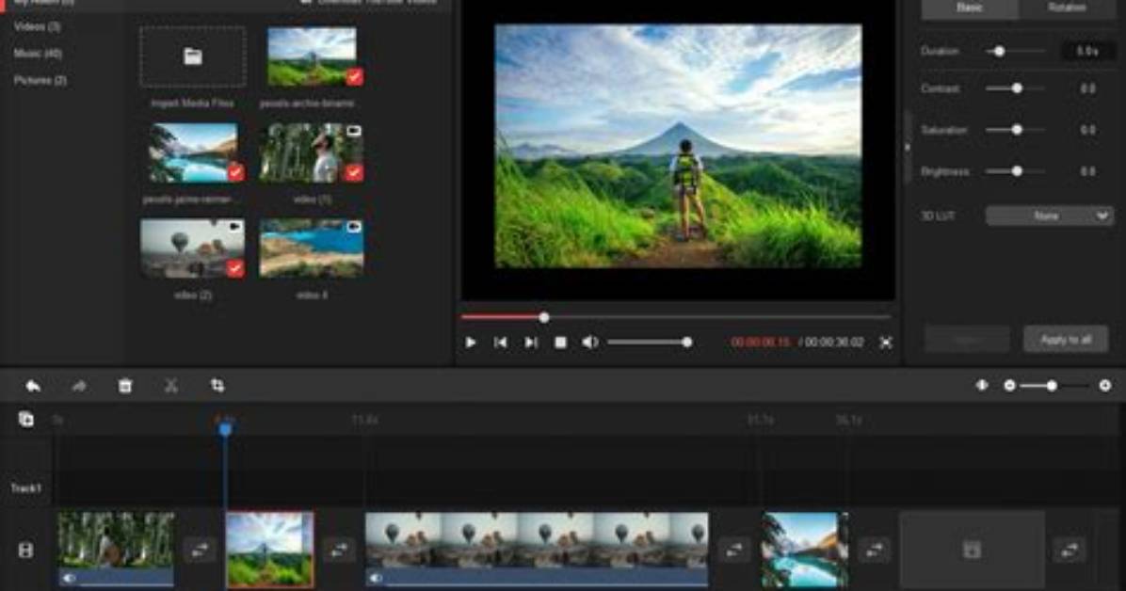This screenshot has height=591, width=1126.
Task: Switch to the Rotation tab
Action: (1067, 8)
